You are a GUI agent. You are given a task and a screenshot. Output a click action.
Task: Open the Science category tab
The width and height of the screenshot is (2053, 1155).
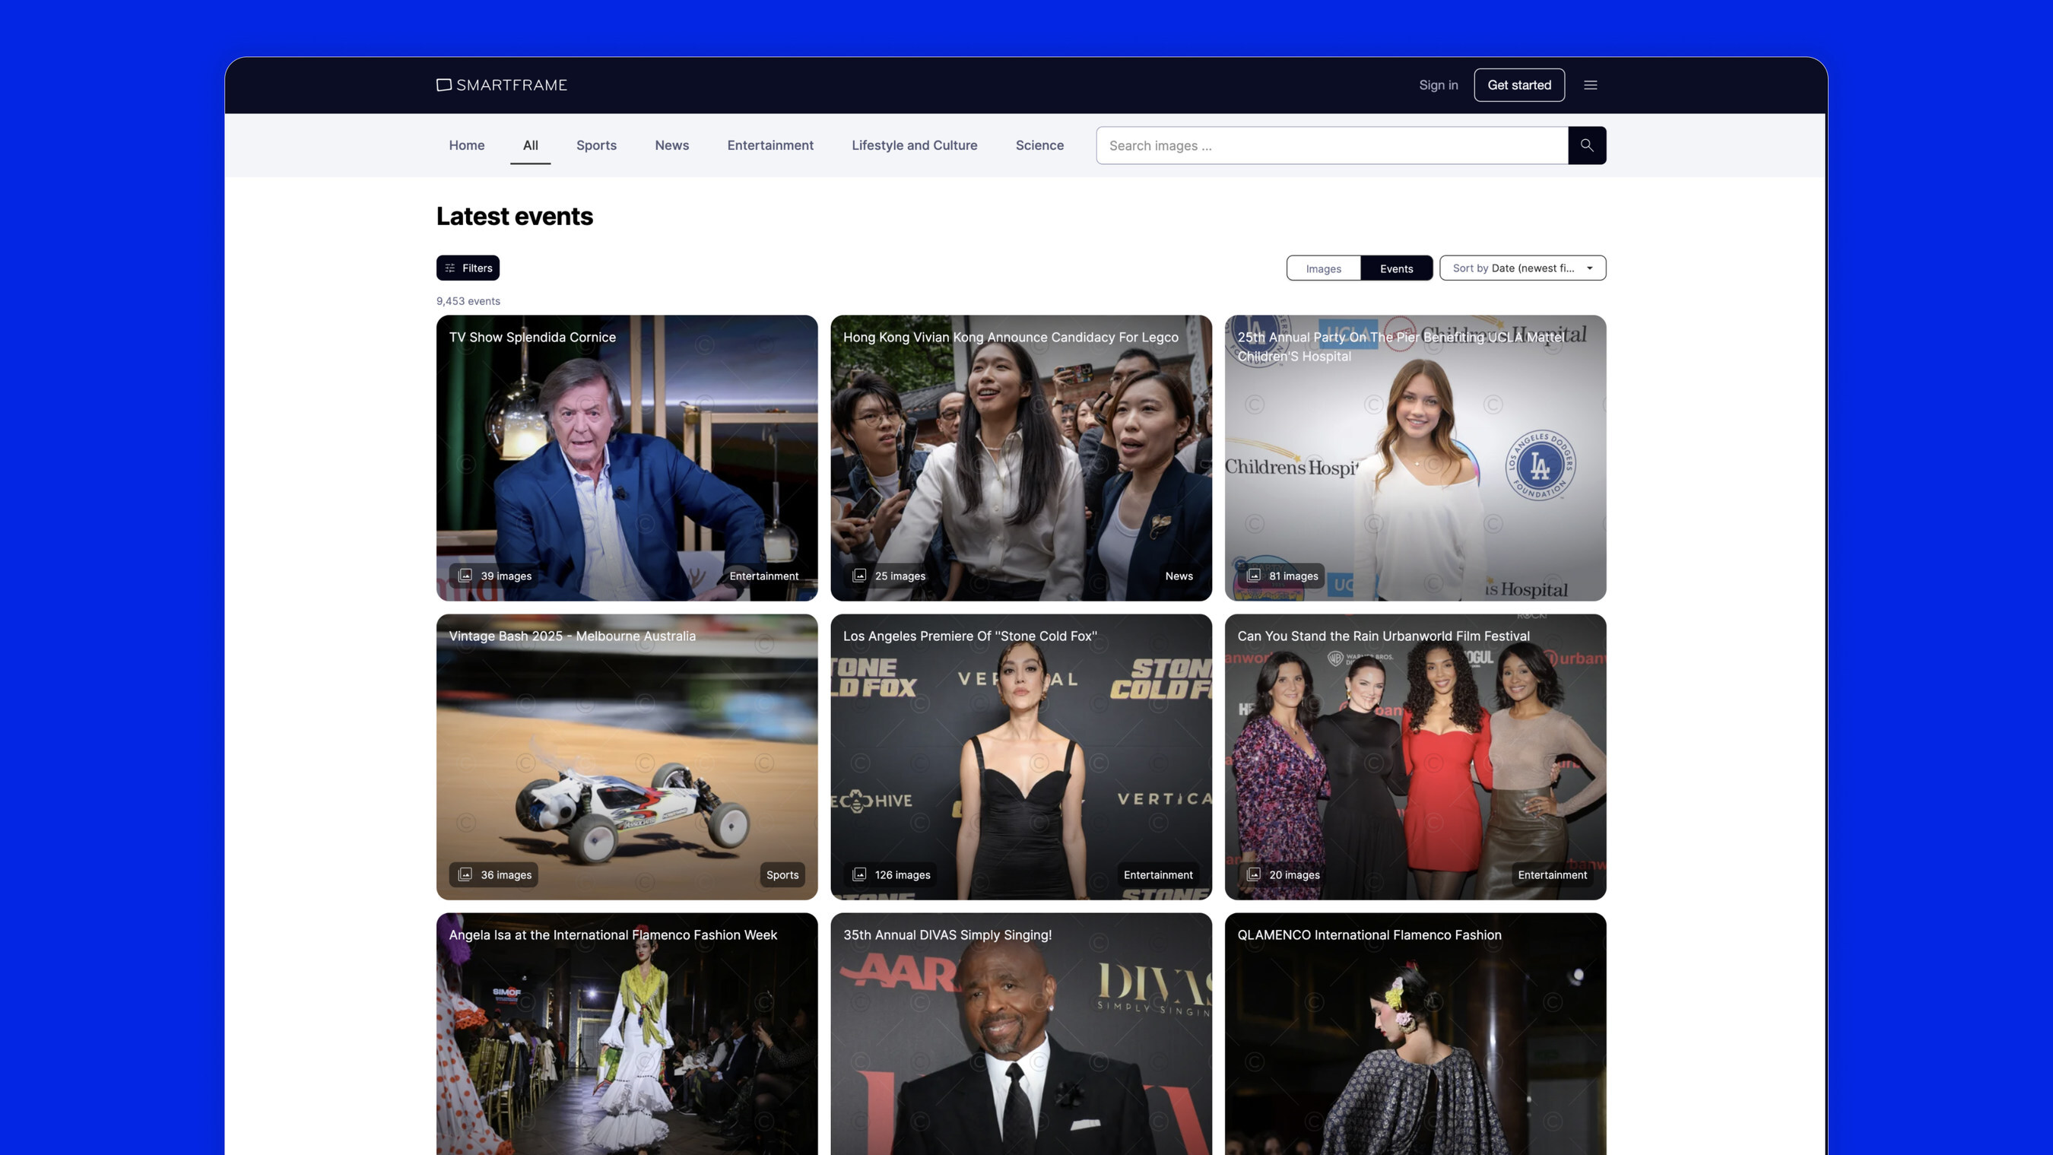click(x=1039, y=145)
